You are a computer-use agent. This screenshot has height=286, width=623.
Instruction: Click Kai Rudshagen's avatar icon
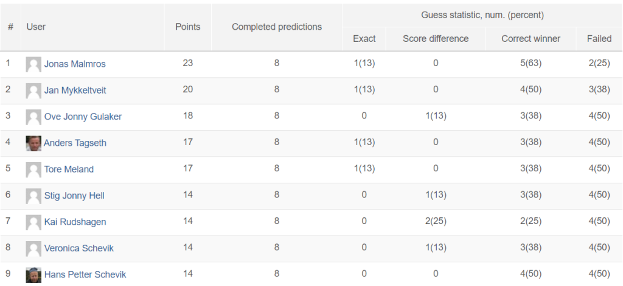tap(33, 222)
